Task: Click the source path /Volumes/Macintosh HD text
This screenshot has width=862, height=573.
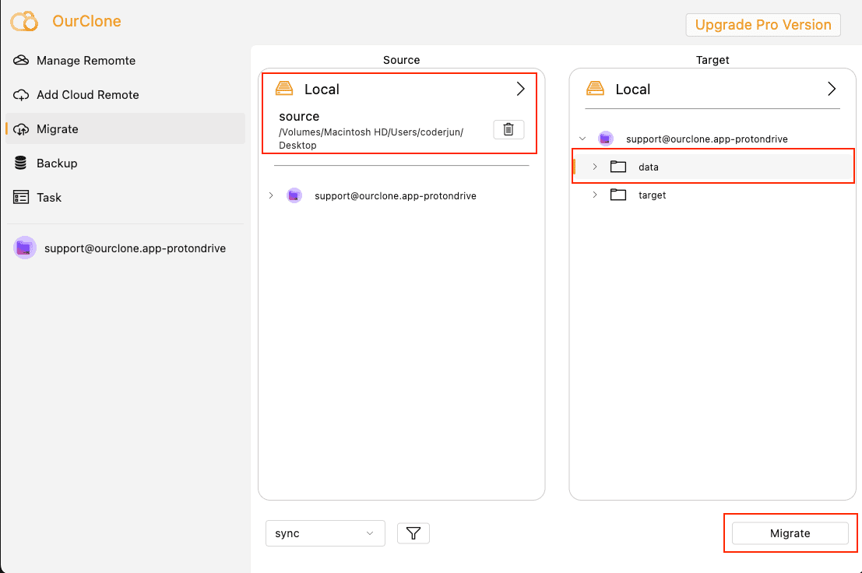Action: 371,139
